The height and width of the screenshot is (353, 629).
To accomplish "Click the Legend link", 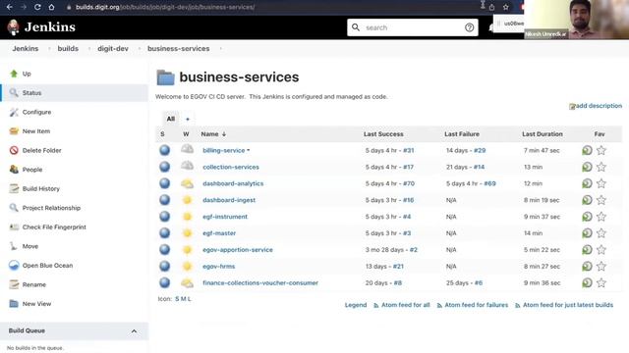I will (x=356, y=305).
